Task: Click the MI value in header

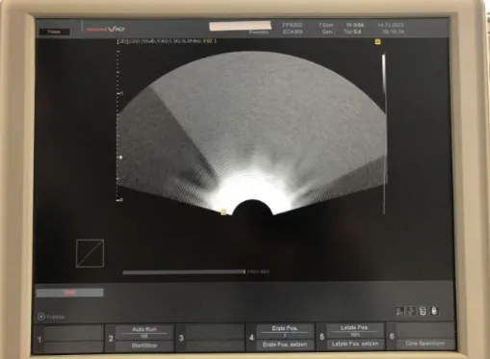Action: (355, 25)
